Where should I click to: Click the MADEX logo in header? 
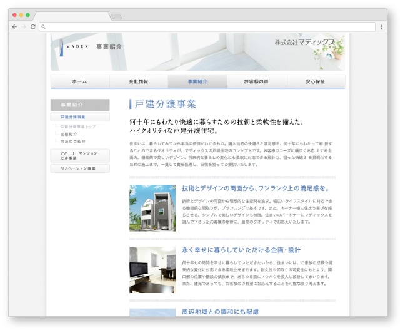point(77,46)
